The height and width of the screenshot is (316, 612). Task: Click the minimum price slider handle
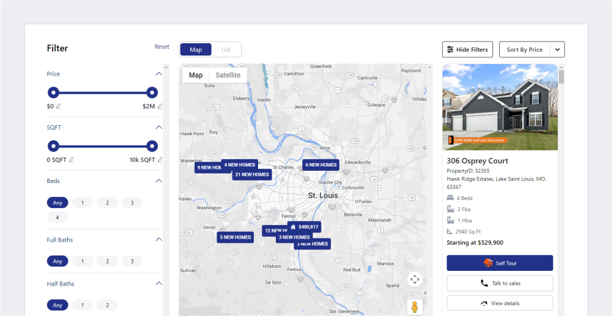click(54, 93)
